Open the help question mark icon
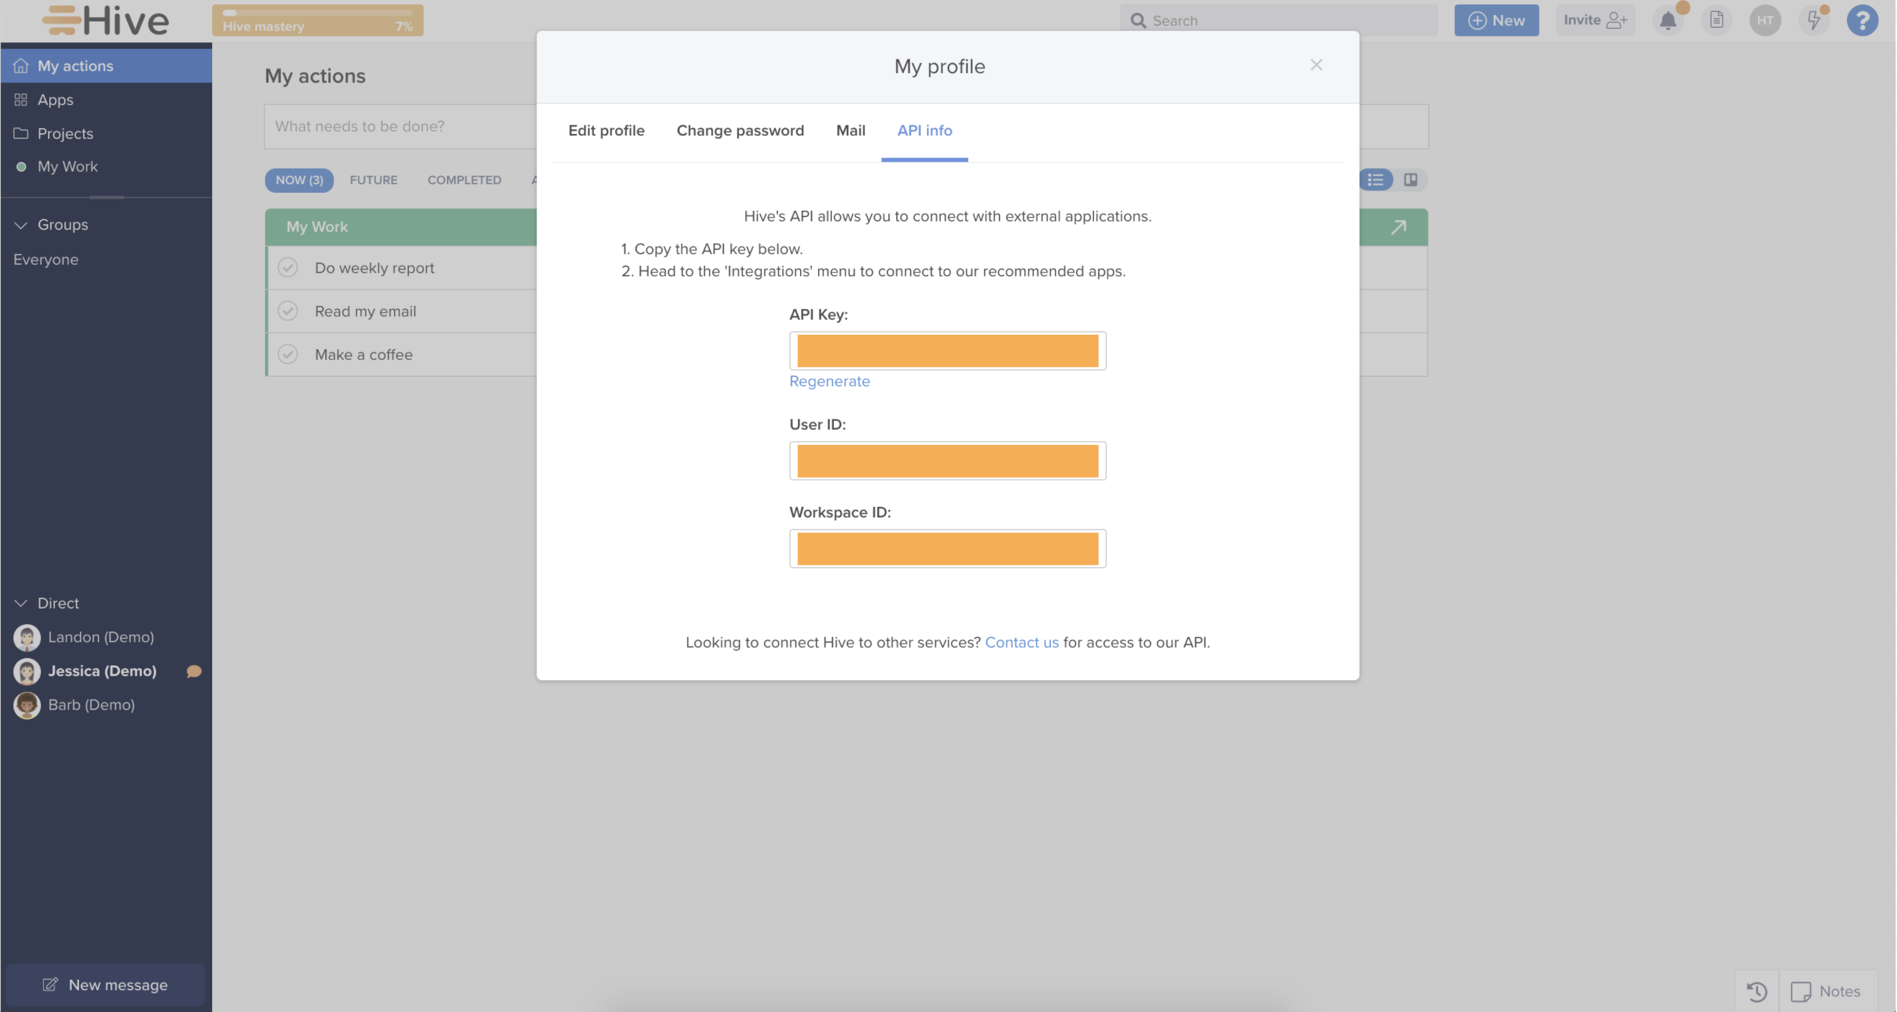1897x1012 pixels. pos(1862,21)
